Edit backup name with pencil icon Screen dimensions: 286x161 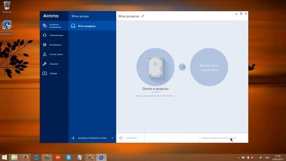(143, 16)
